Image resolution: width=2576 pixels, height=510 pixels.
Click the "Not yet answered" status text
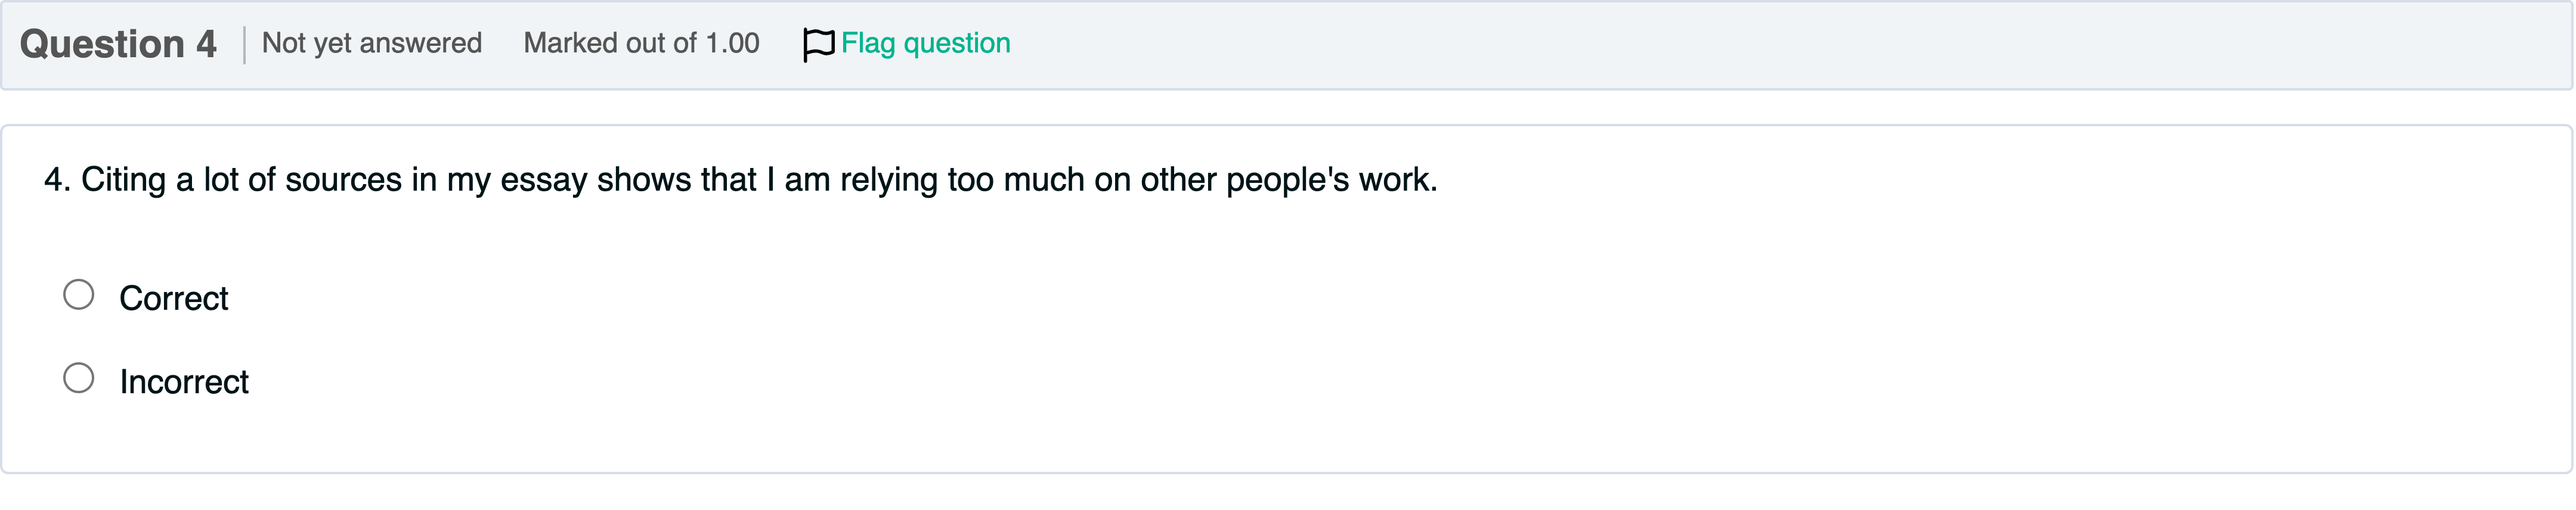(x=372, y=43)
